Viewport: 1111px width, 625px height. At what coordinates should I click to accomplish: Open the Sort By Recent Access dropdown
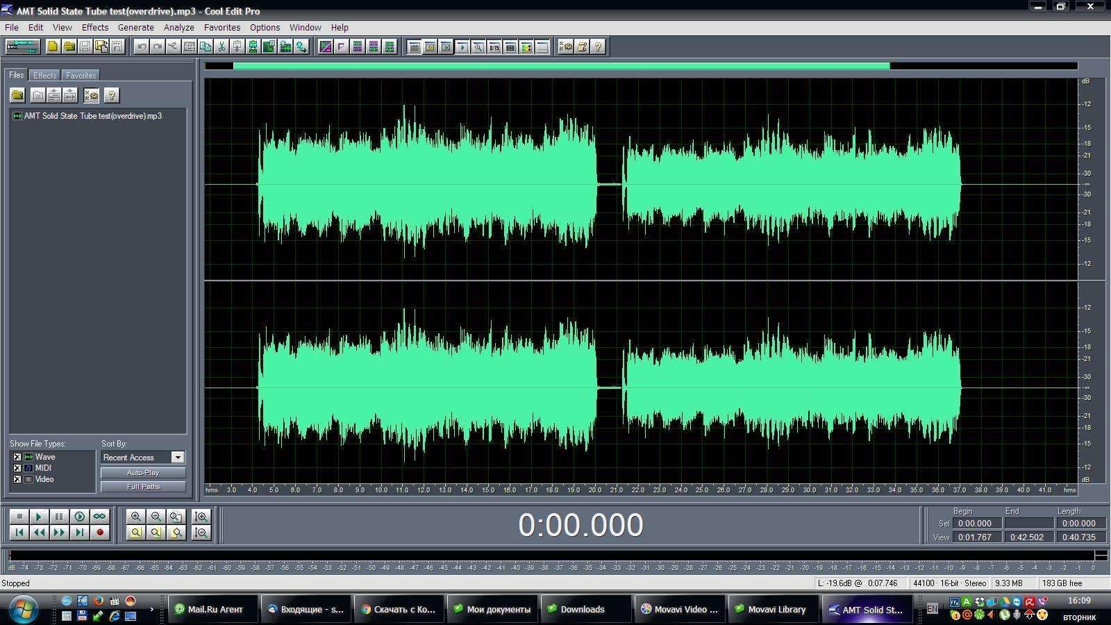click(178, 457)
